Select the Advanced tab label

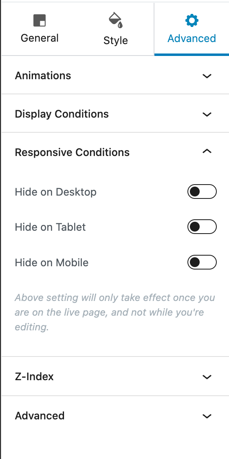[x=192, y=38]
